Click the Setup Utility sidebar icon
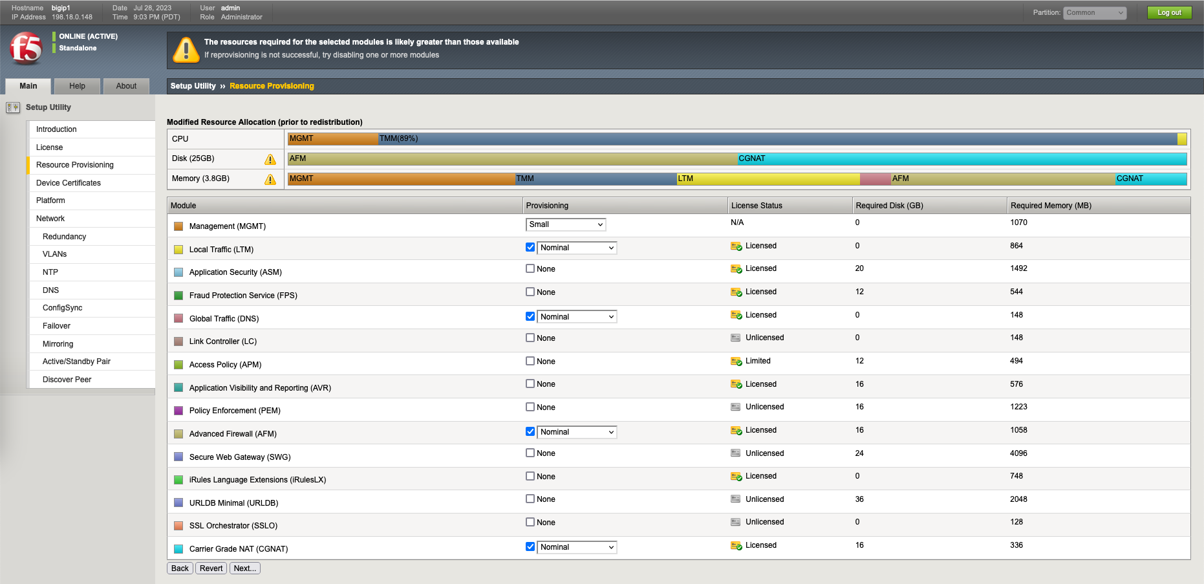 (x=13, y=107)
